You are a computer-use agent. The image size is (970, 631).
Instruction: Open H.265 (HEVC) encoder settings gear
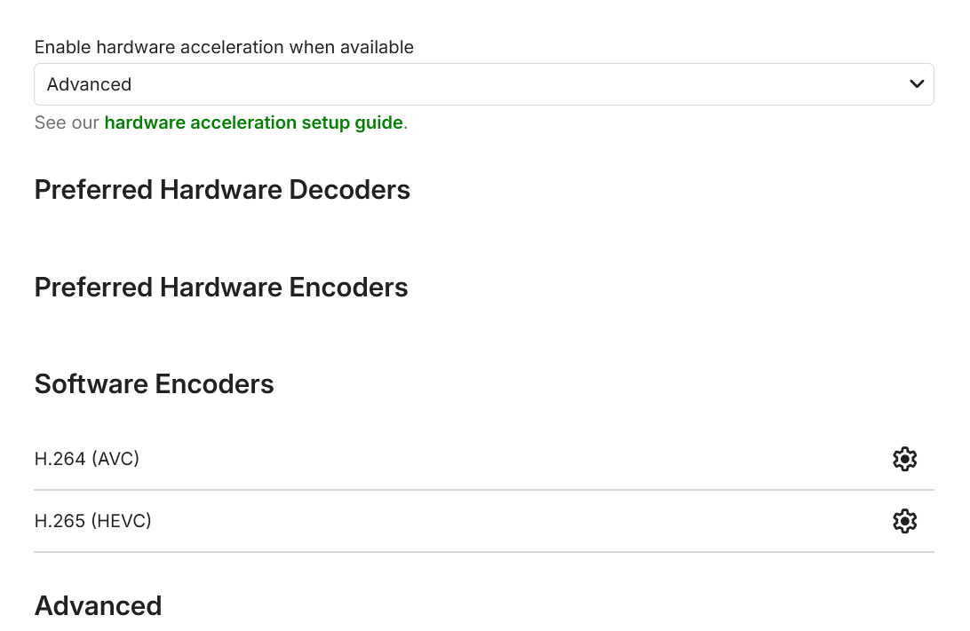click(904, 521)
